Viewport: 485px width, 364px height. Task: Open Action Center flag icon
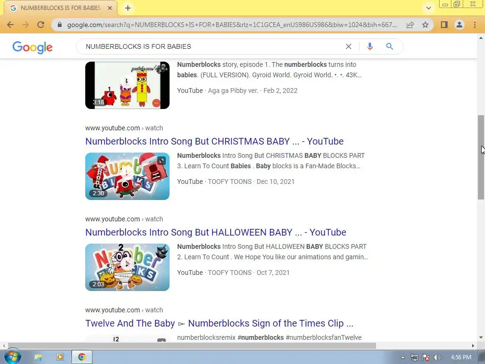[426, 357]
